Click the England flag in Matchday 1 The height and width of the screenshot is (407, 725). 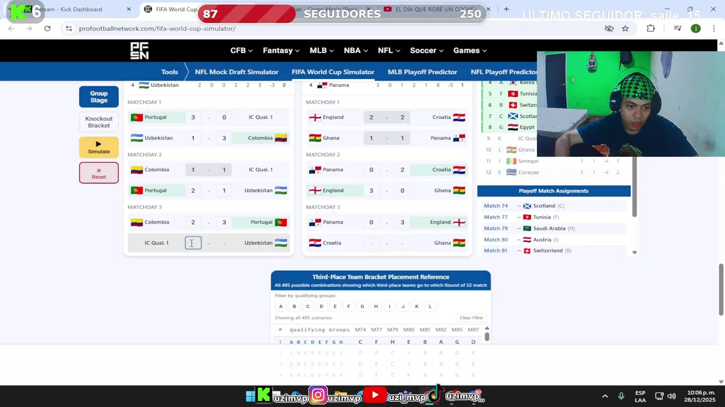pos(315,117)
